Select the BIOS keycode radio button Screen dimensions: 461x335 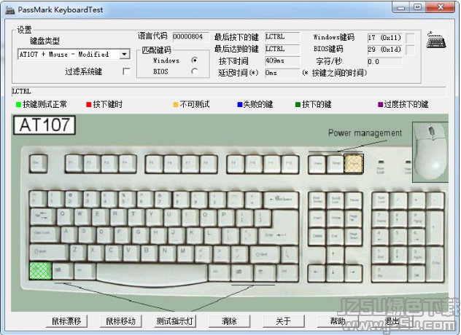[x=194, y=71]
